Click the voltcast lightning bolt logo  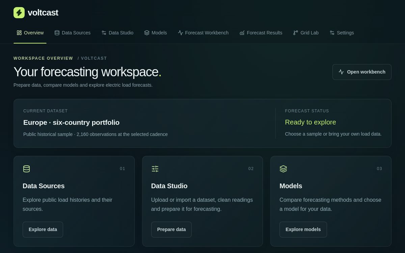[19, 12]
